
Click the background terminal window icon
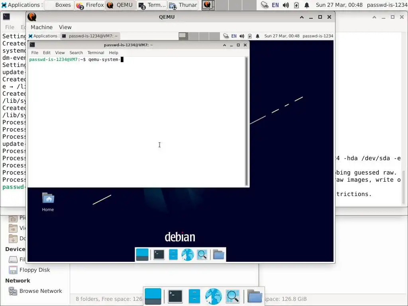coord(6,17)
